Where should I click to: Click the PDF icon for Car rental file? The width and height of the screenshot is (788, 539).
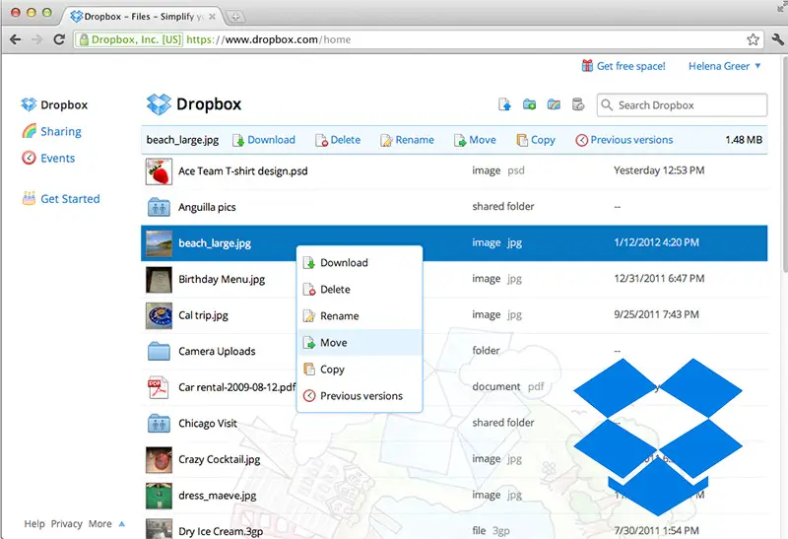158,387
